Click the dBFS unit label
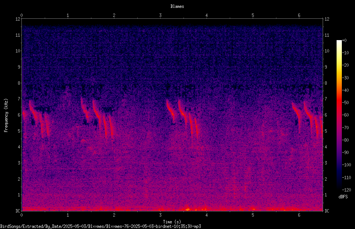The height and width of the screenshot is (229, 355). [x=343, y=197]
